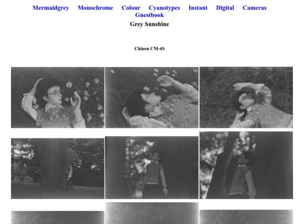Open the Instant photos link
The height and width of the screenshot is (224, 299).
pos(198,8)
